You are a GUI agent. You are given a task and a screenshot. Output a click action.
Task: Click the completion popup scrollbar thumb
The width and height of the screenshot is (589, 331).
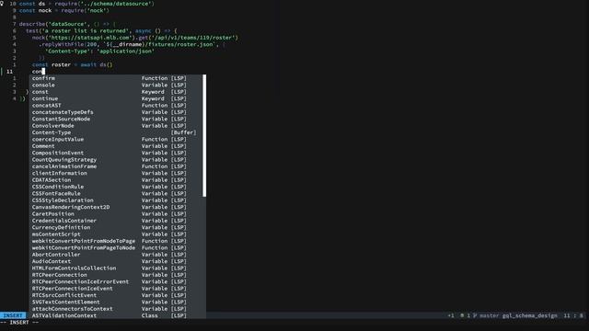click(x=204, y=135)
